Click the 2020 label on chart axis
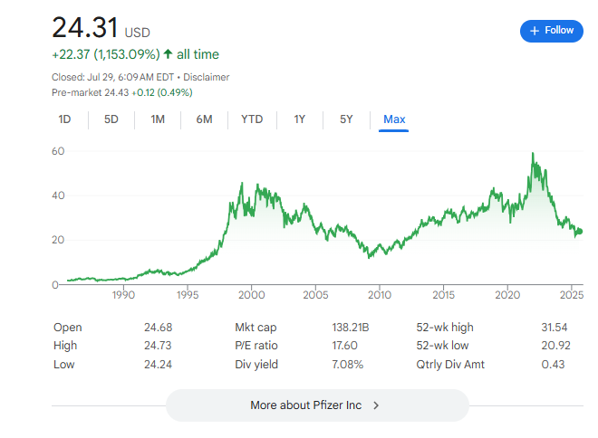The width and height of the screenshot is (598, 438). click(x=507, y=295)
